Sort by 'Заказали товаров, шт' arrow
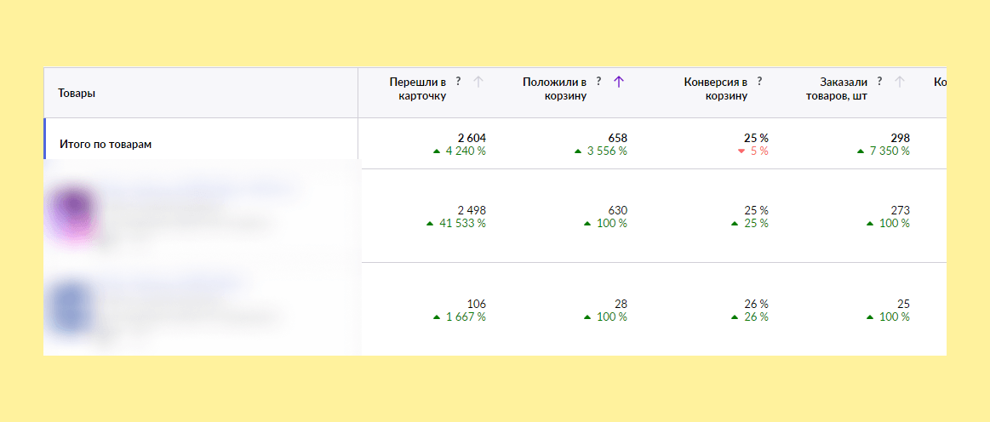The image size is (990, 422). 900,82
